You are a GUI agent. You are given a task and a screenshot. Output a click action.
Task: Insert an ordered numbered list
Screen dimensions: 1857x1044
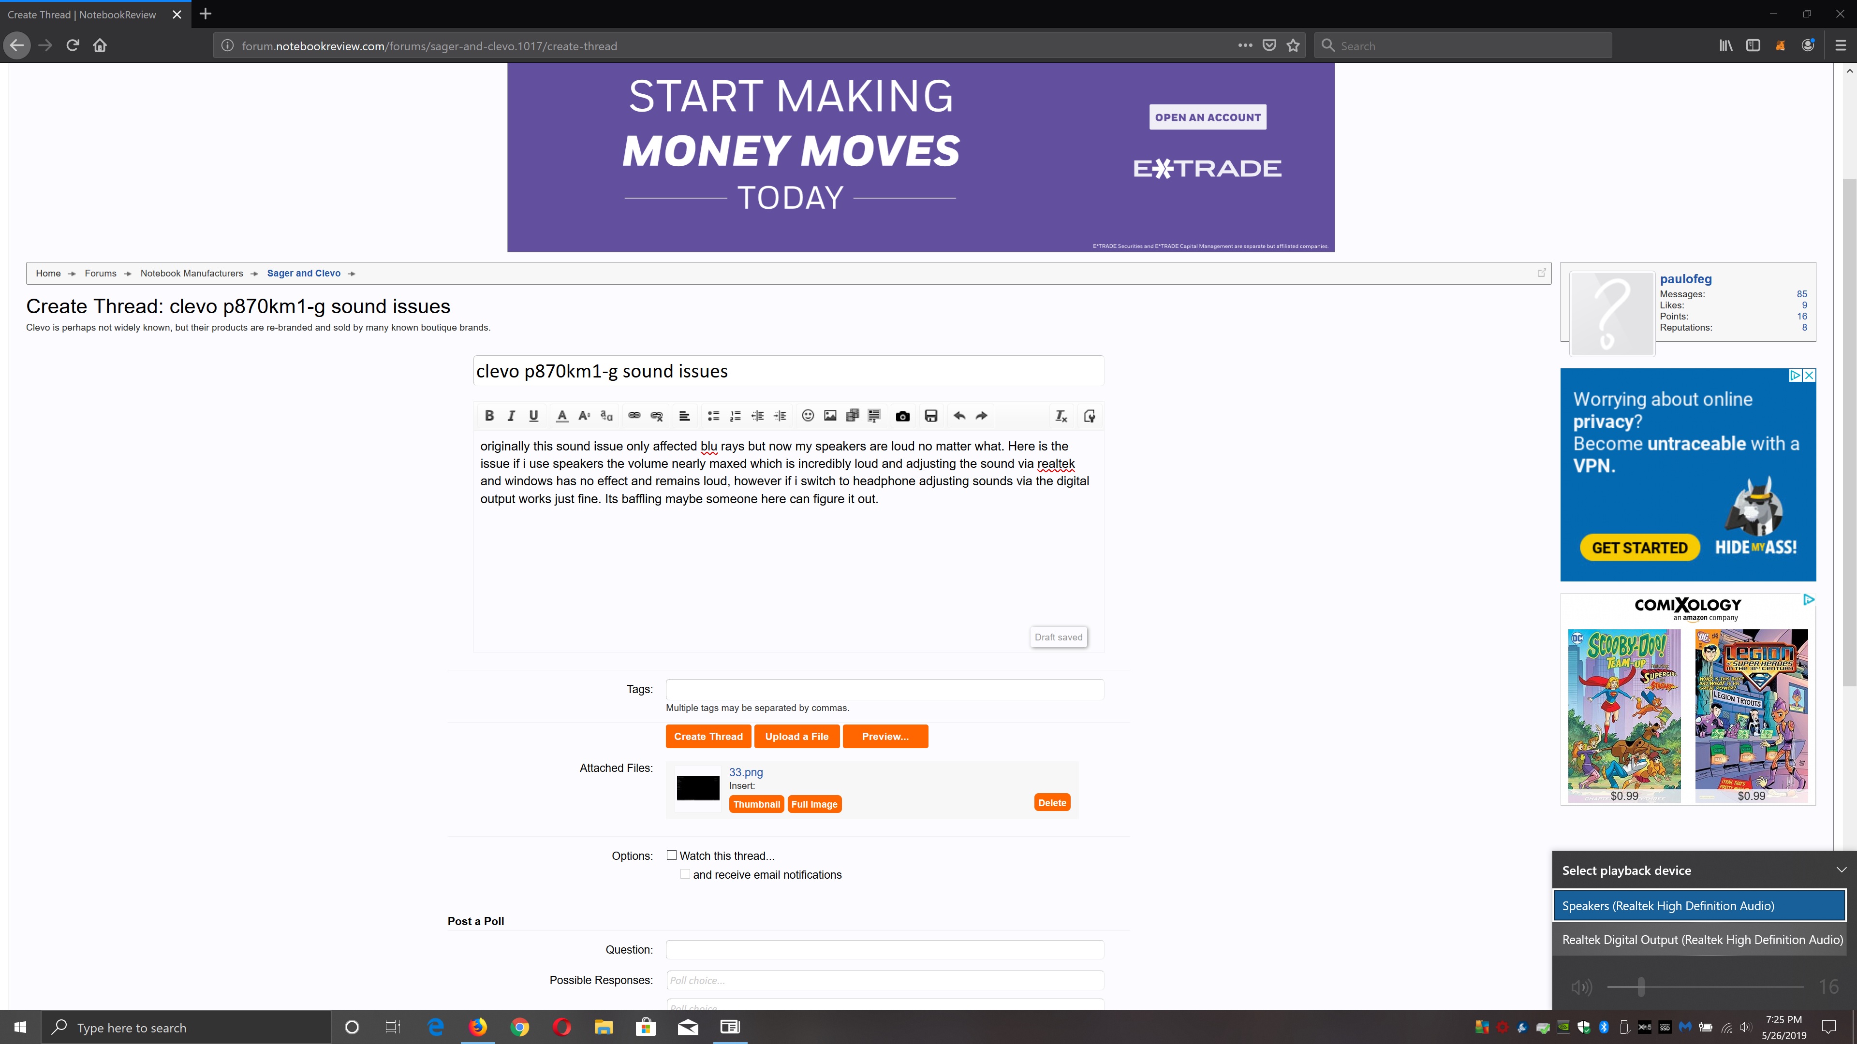(735, 416)
